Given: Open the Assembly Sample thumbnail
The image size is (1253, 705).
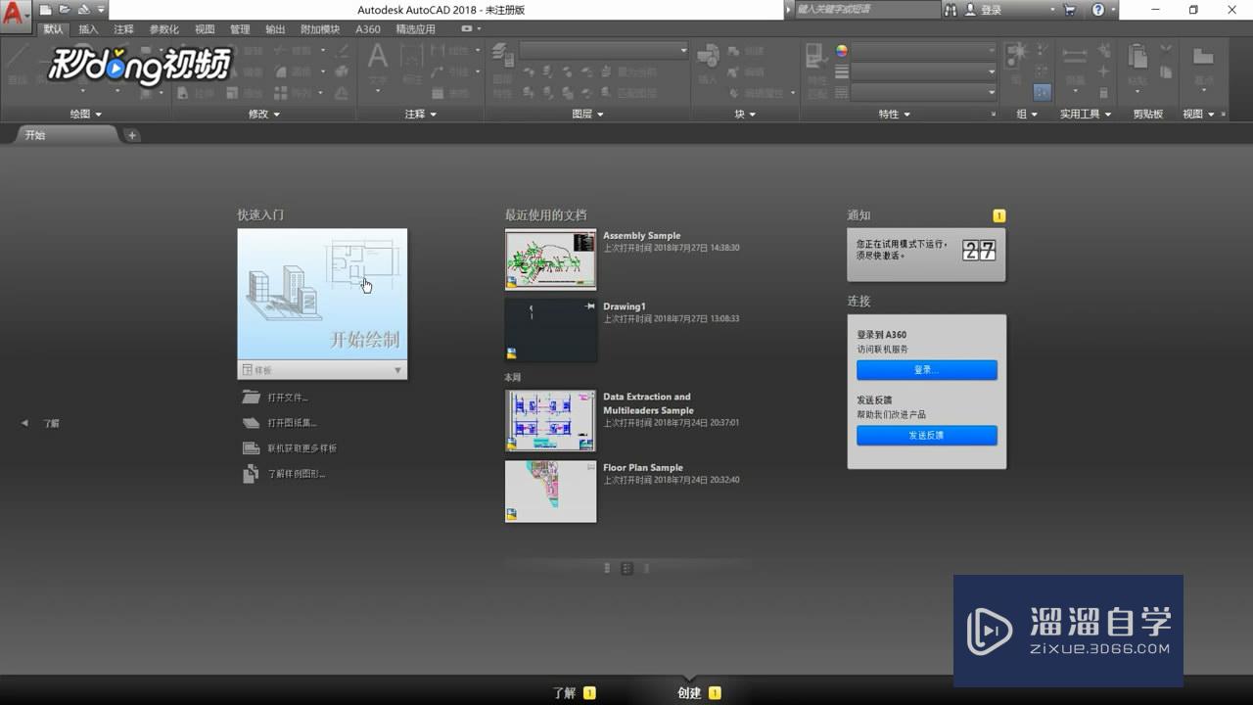Looking at the screenshot, I should (550, 259).
